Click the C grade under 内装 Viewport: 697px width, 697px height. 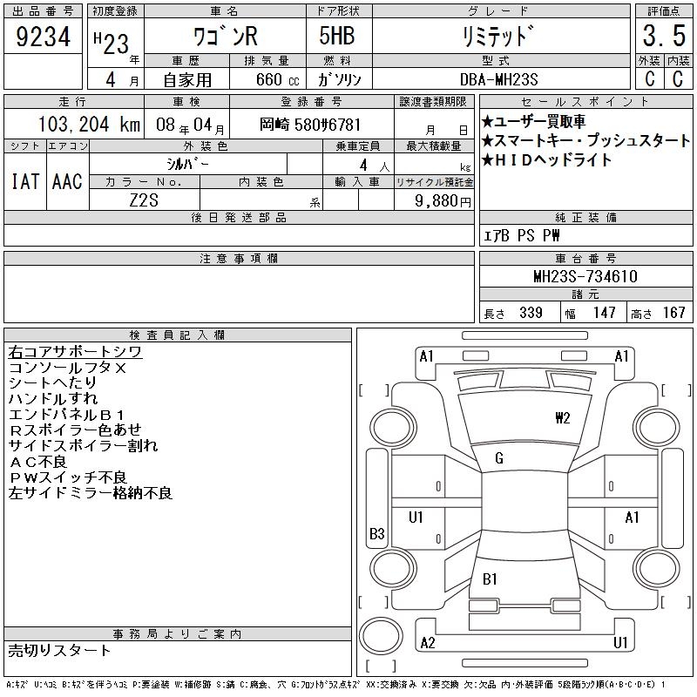[x=678, y=79]
